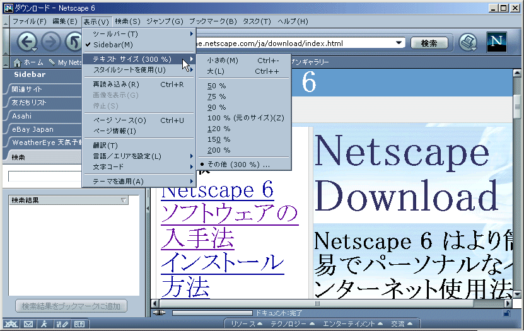524x331 pixels.
Task: Set text size to 50 %
Action: click(x=244, y=86)
